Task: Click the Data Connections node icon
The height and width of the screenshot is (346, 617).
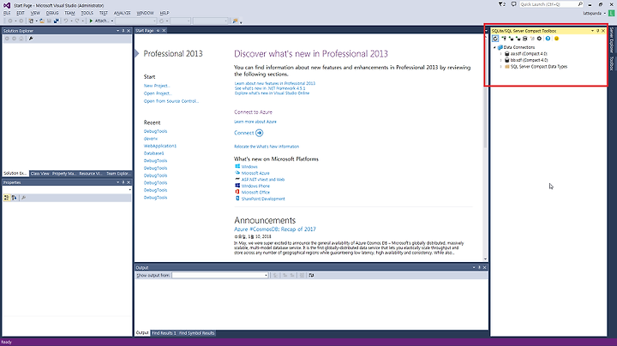Action: tap(500, 47)
